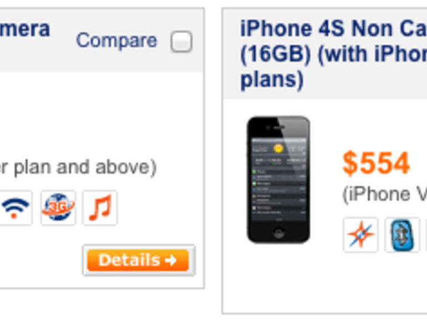Click the "plans)" line of the title
Screen dimensions: 427x320
click(272, 80)
